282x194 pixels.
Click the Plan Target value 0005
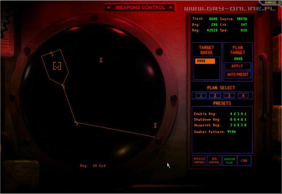238,59
